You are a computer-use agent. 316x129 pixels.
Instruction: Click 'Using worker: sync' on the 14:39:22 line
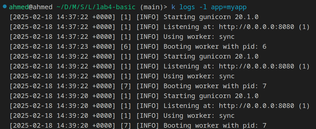point(199,76)
